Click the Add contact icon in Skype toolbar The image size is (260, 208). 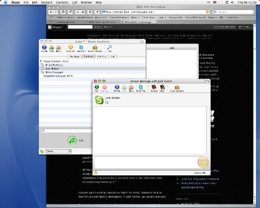coord(51,47)
